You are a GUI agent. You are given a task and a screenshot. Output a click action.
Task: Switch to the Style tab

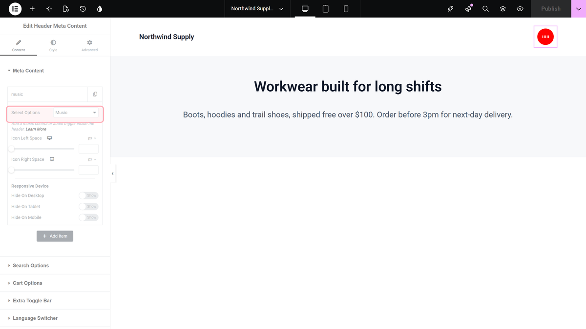[x=53, y=46]
